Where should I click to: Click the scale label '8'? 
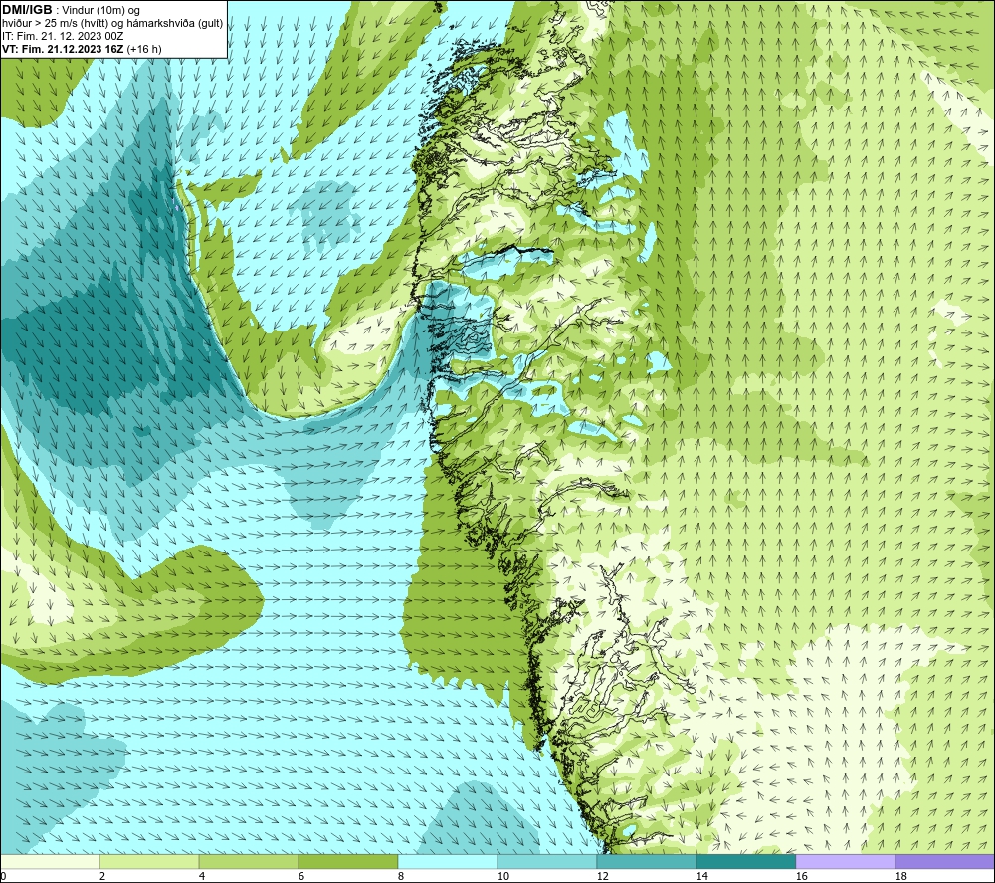401,877
